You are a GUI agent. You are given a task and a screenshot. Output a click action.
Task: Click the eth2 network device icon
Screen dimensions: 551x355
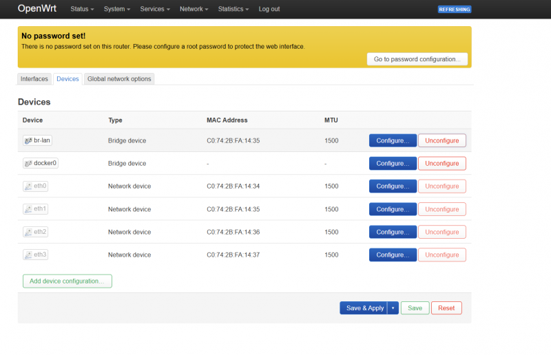point(28,232)
